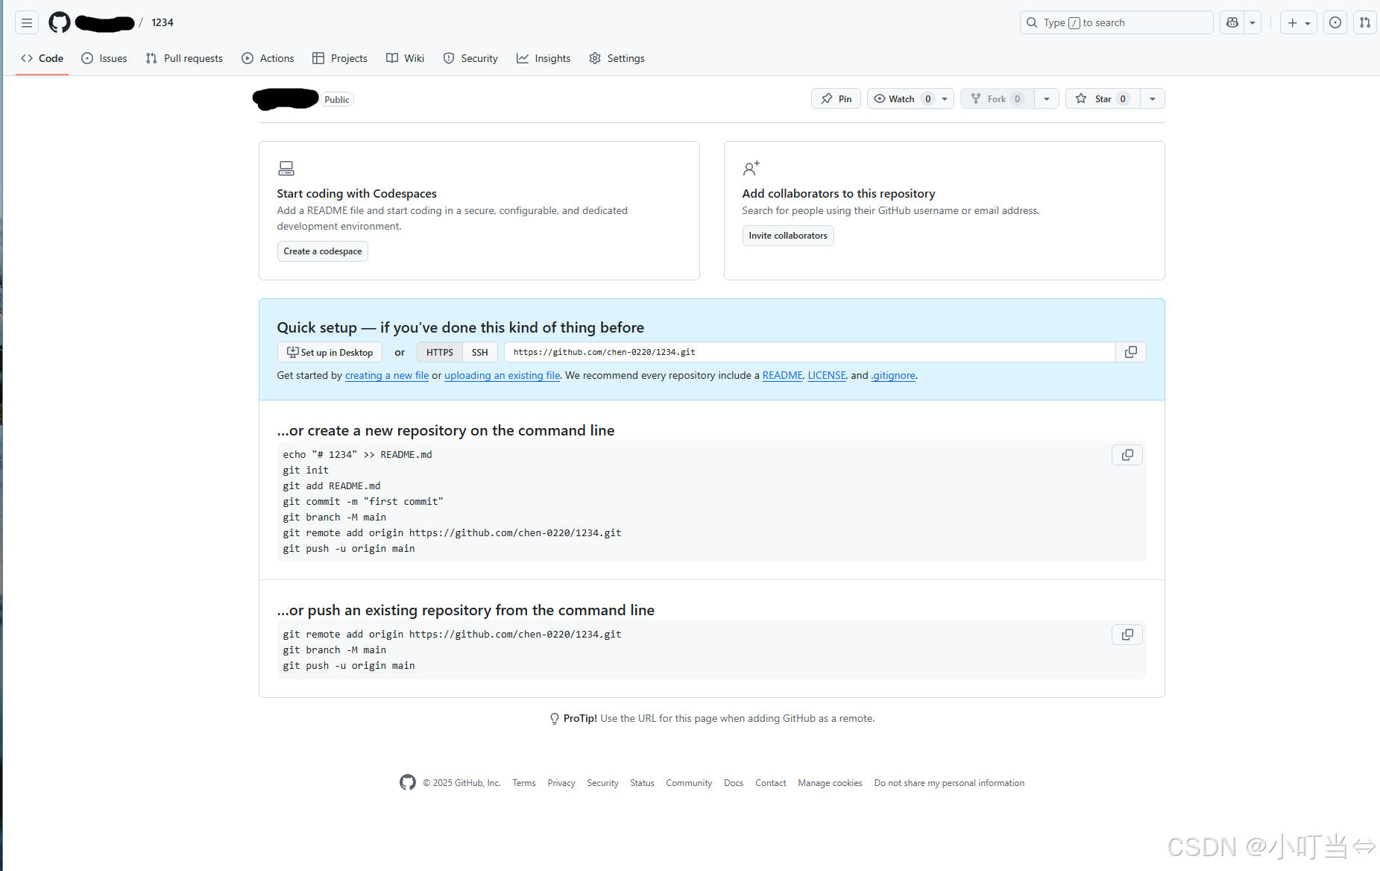Select the SSH clone option

(480, 352)
